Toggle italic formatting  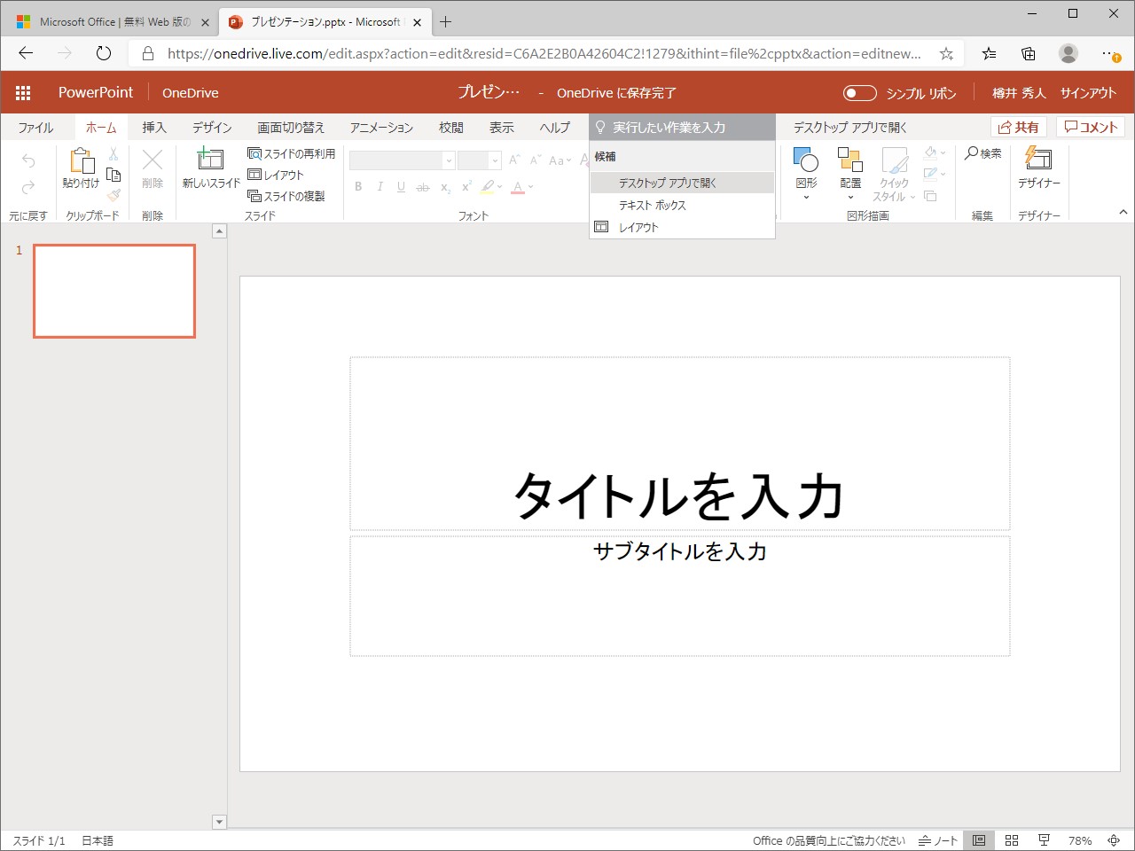coord(380,186)
